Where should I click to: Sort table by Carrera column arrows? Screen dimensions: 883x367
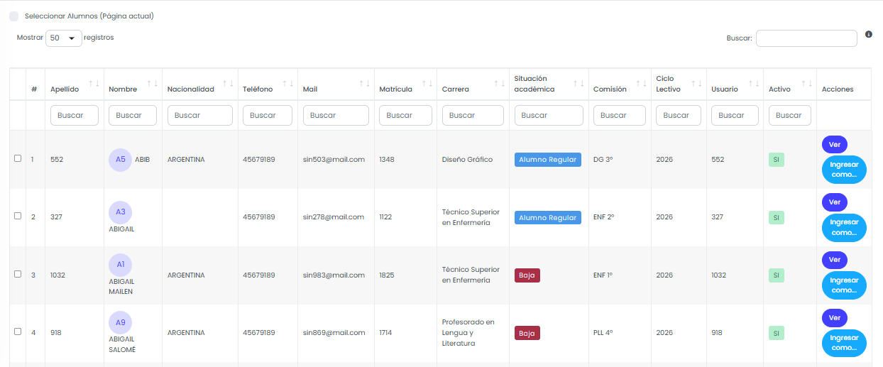click(499, 84)
